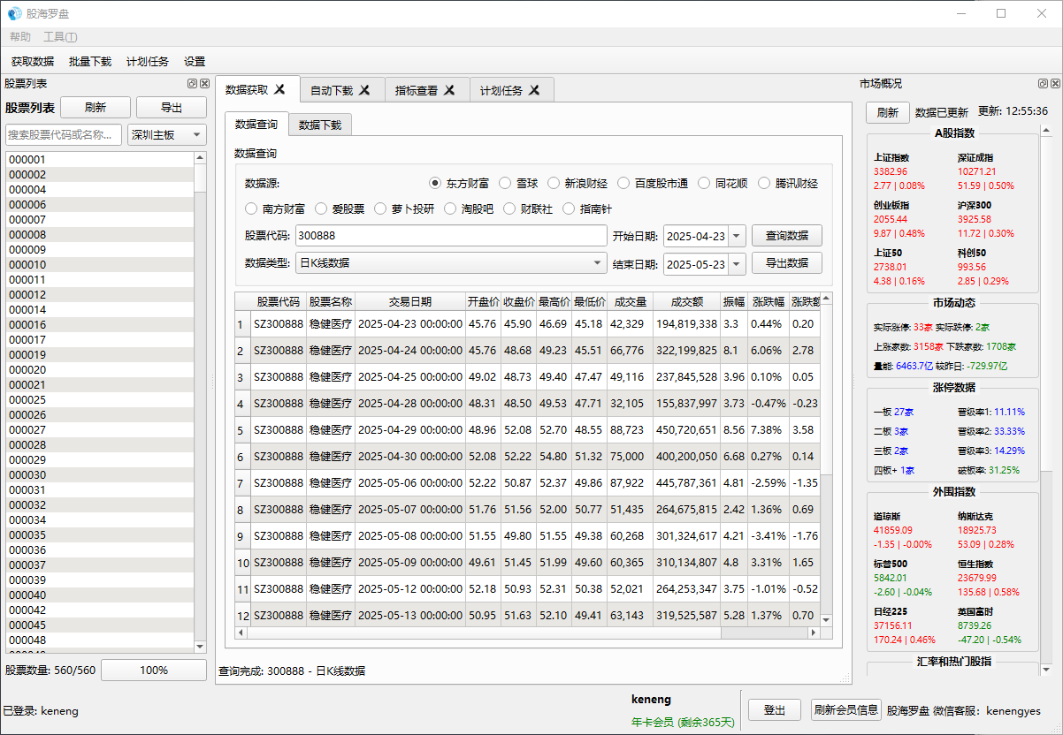This screenshot has height=735, width=1063.
Task: Select 百度股市通 data source
Action: 653,184
